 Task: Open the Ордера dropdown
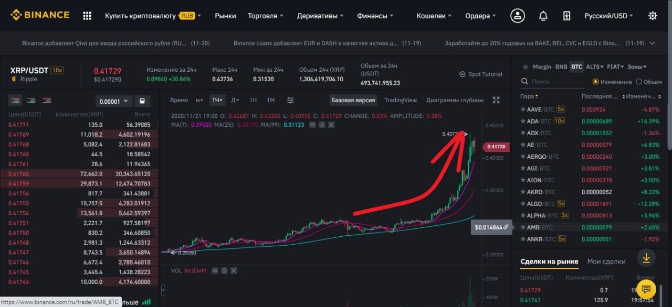point(480,16)
